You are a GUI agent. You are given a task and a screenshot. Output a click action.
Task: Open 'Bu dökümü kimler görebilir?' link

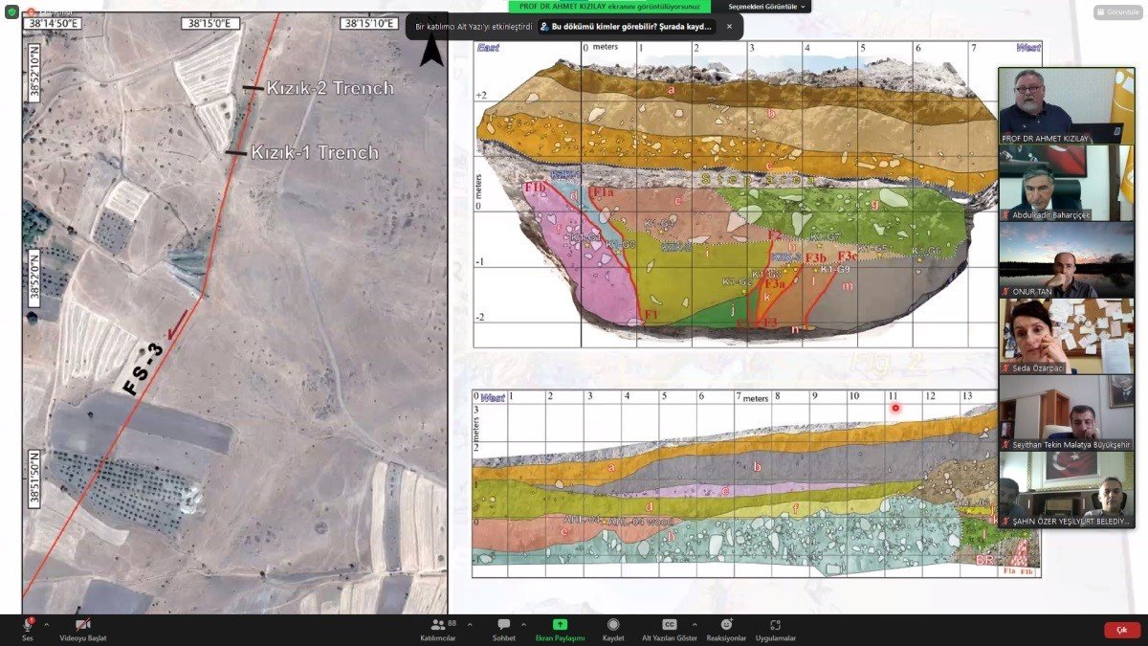(x=627, y=27)
